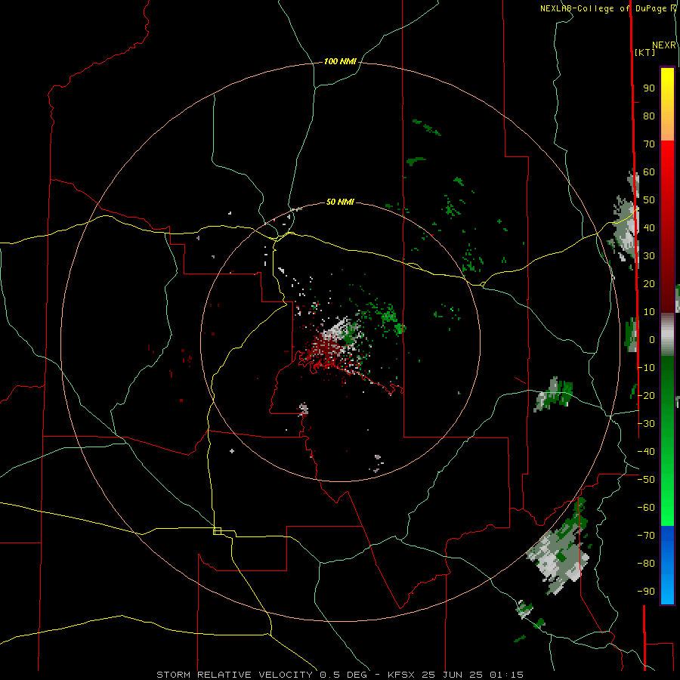Click the positive 60 value on velocity scale

pos(649,172)
